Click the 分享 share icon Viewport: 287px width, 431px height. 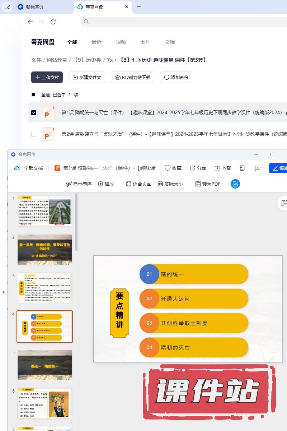click(193, 168)
